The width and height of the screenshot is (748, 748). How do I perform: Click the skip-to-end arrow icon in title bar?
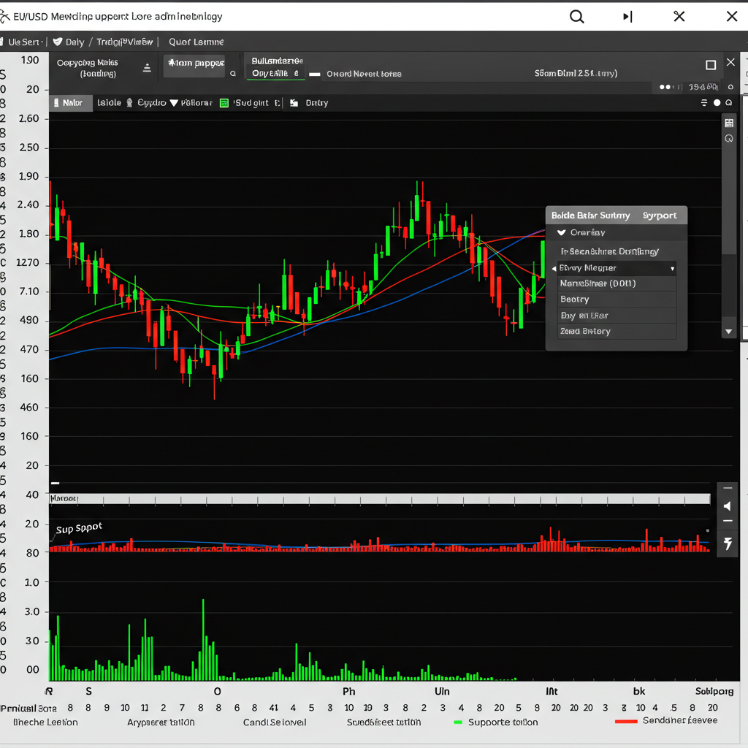627,17
